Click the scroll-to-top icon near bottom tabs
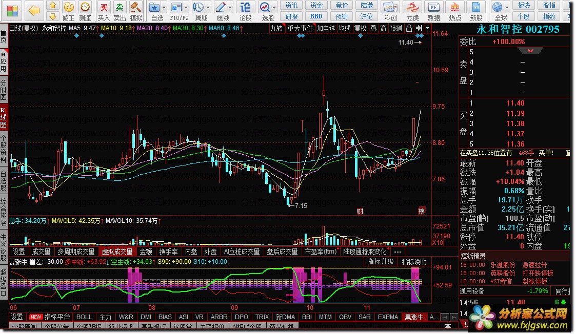This screenshot has width=576, height=334. (x=448, y=326)
